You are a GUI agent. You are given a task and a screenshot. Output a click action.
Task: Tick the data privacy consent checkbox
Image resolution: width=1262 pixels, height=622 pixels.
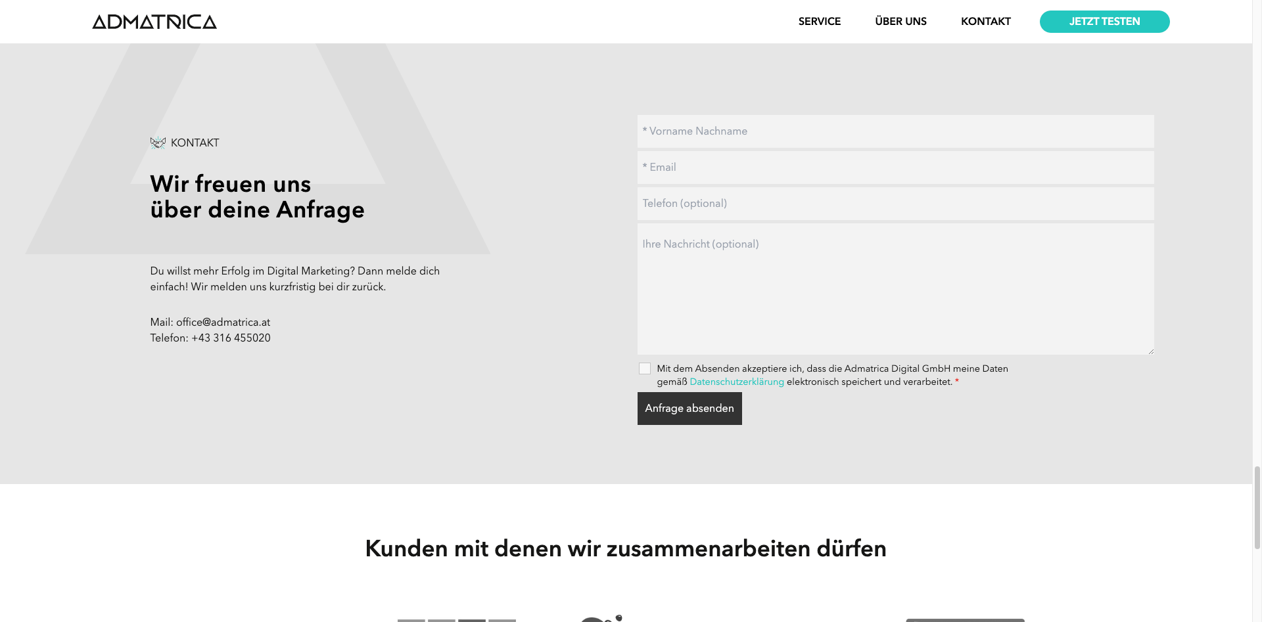[x=645, y=368]
